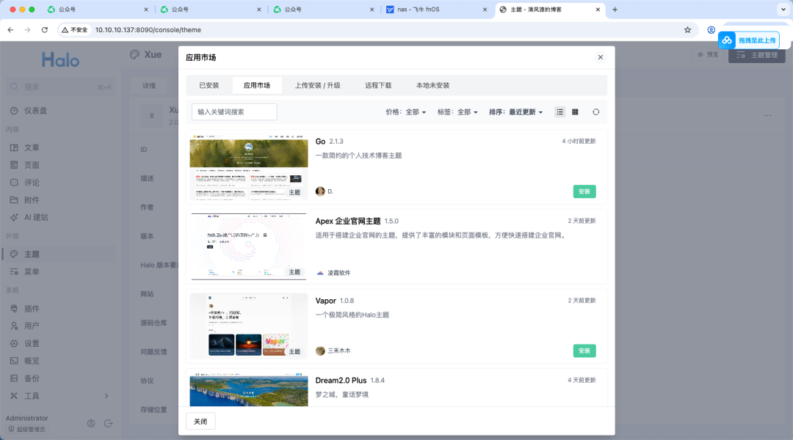Expand the 工具 sidebar submenu chevron
The width and height of the screenshot is (793, 440).
click(x=106, y=395)
